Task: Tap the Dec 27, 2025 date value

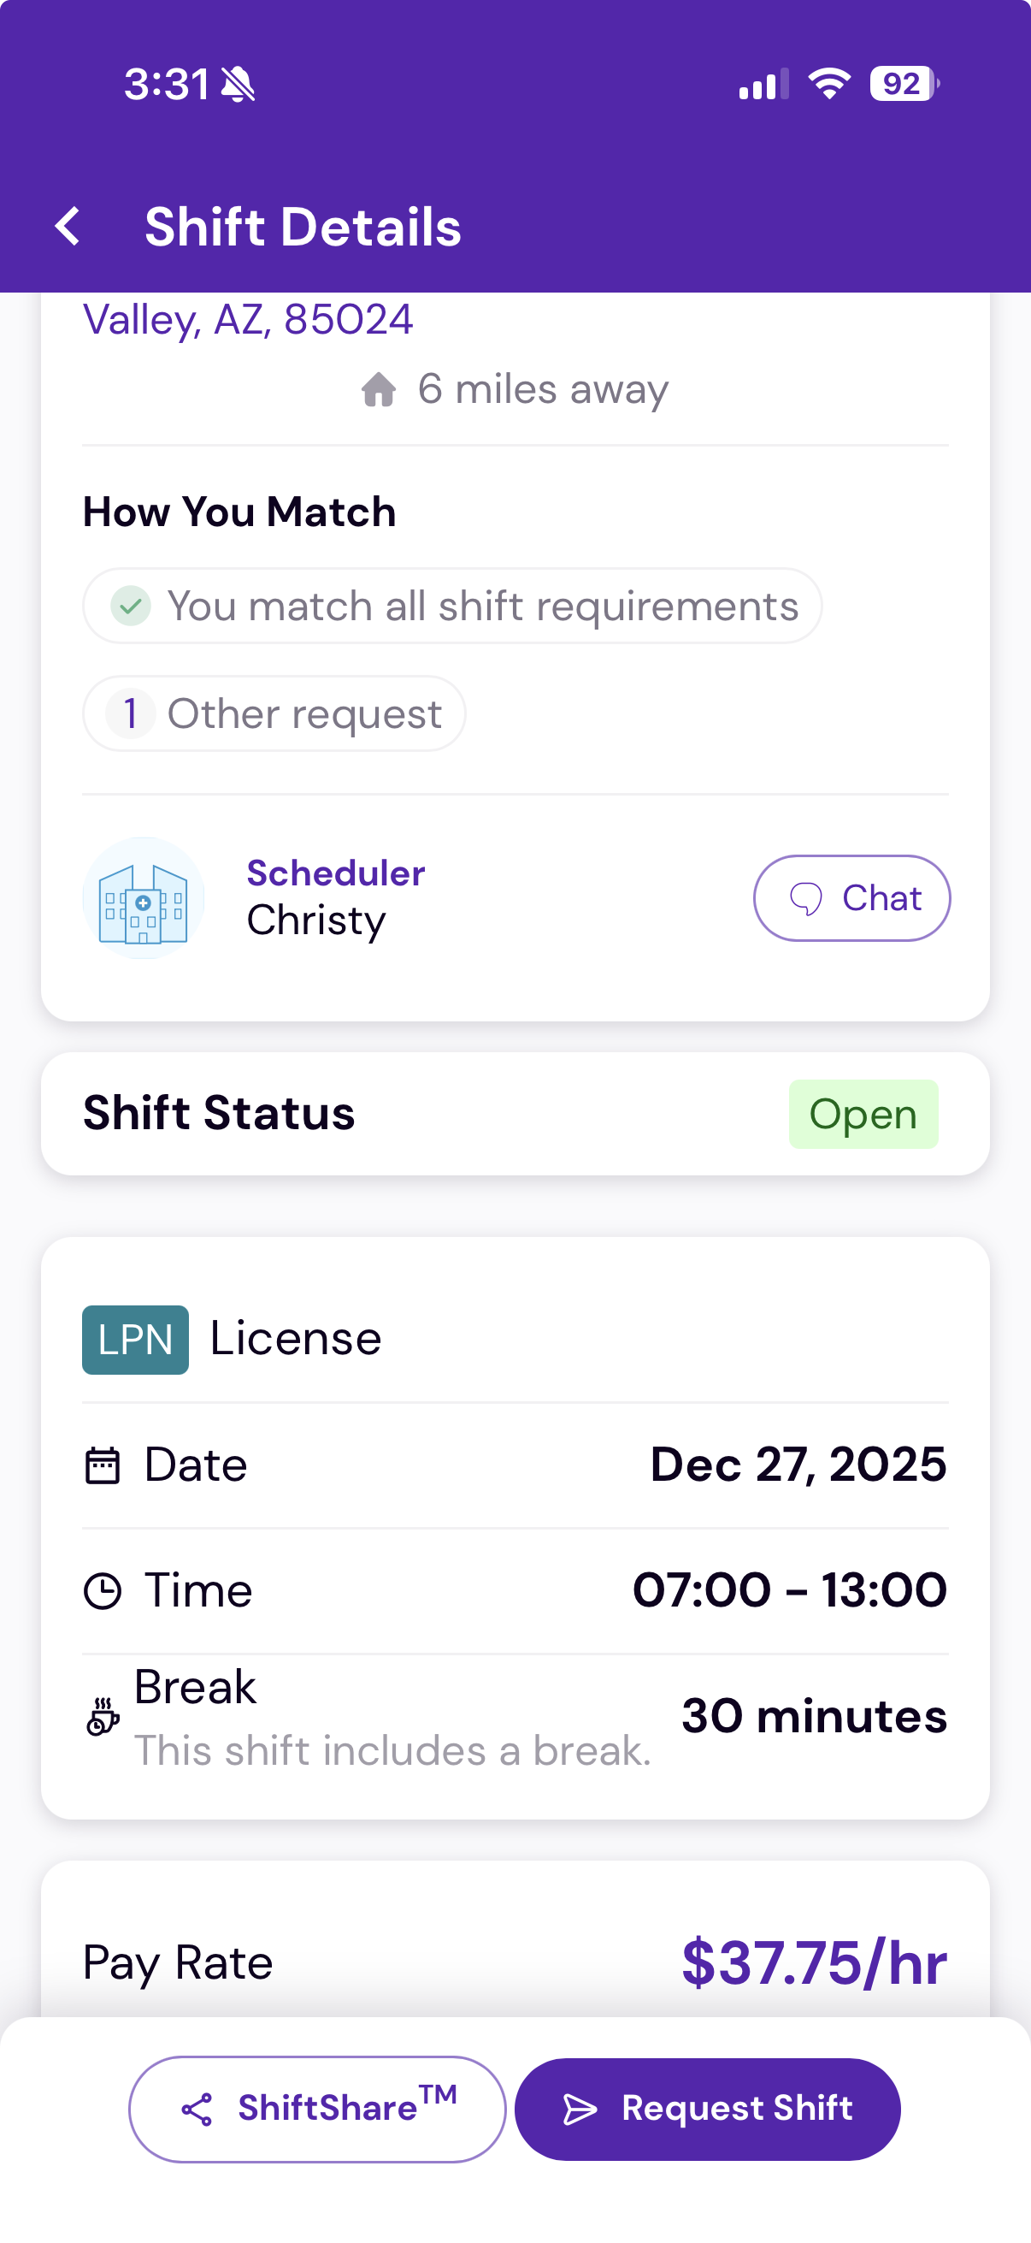Action: coord(798,1465)
